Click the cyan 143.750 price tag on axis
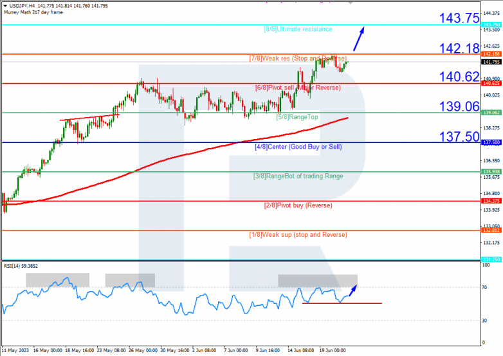503x356 pixels. point(491,24)
